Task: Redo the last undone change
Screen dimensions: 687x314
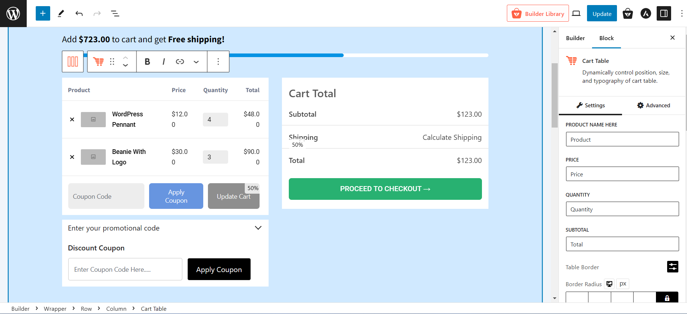Action: (97, 13)
